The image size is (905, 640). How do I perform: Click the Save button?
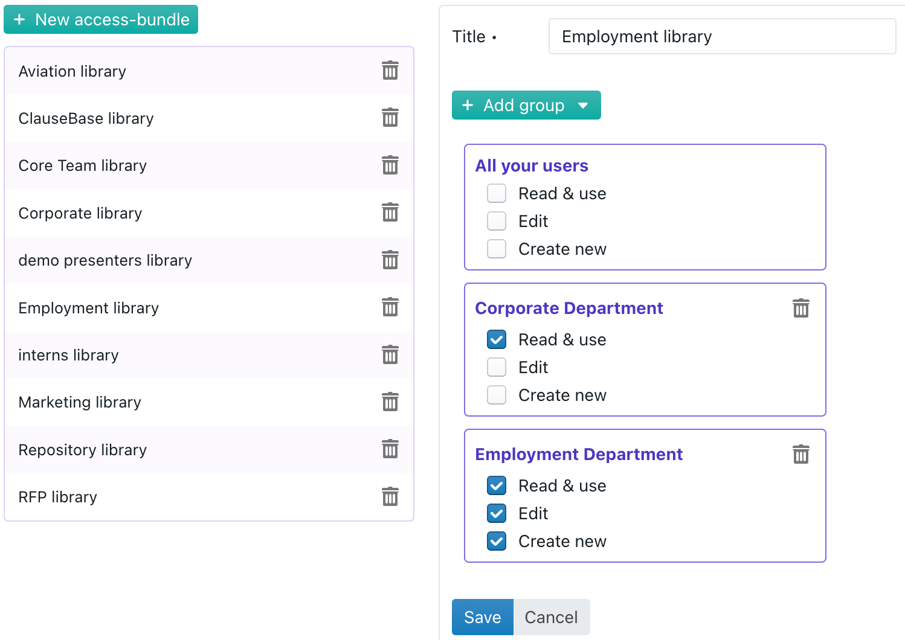click(482, 617)
